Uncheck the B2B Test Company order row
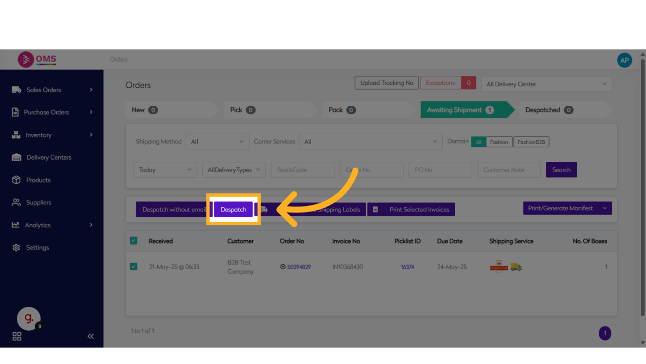The height and width of the screenshot is (364, 646). click(134, 266)
